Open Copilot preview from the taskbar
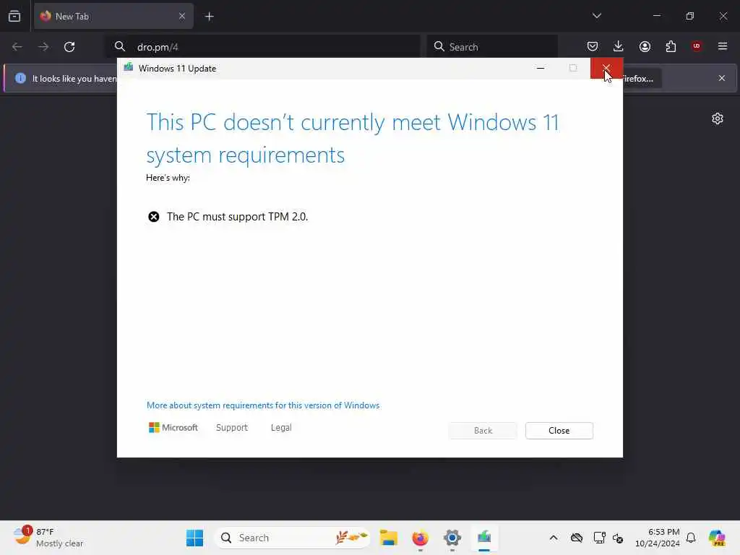 click(717, 538)
